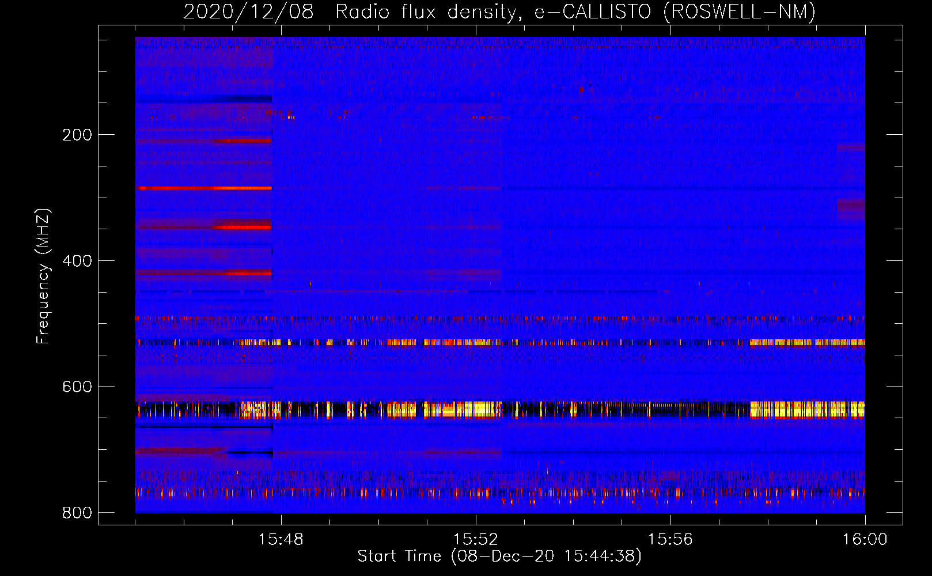
Task: Click the 15:52 time tick label
Action: pyautogui.click(x=476, y=540)
